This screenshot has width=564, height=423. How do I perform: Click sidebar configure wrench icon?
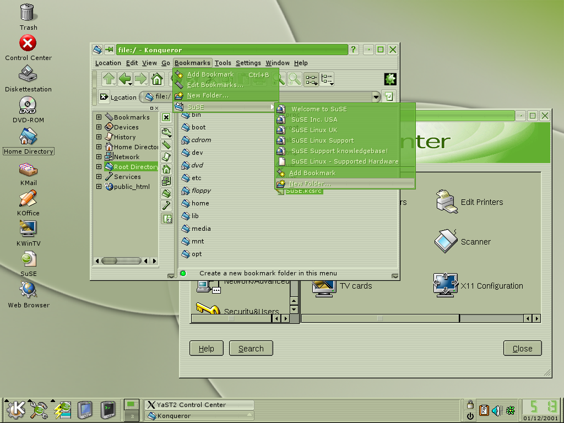point(166,132)
